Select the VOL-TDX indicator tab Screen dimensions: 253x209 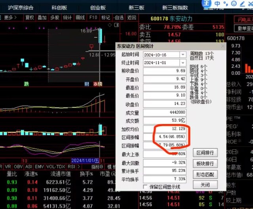[56, 167]
